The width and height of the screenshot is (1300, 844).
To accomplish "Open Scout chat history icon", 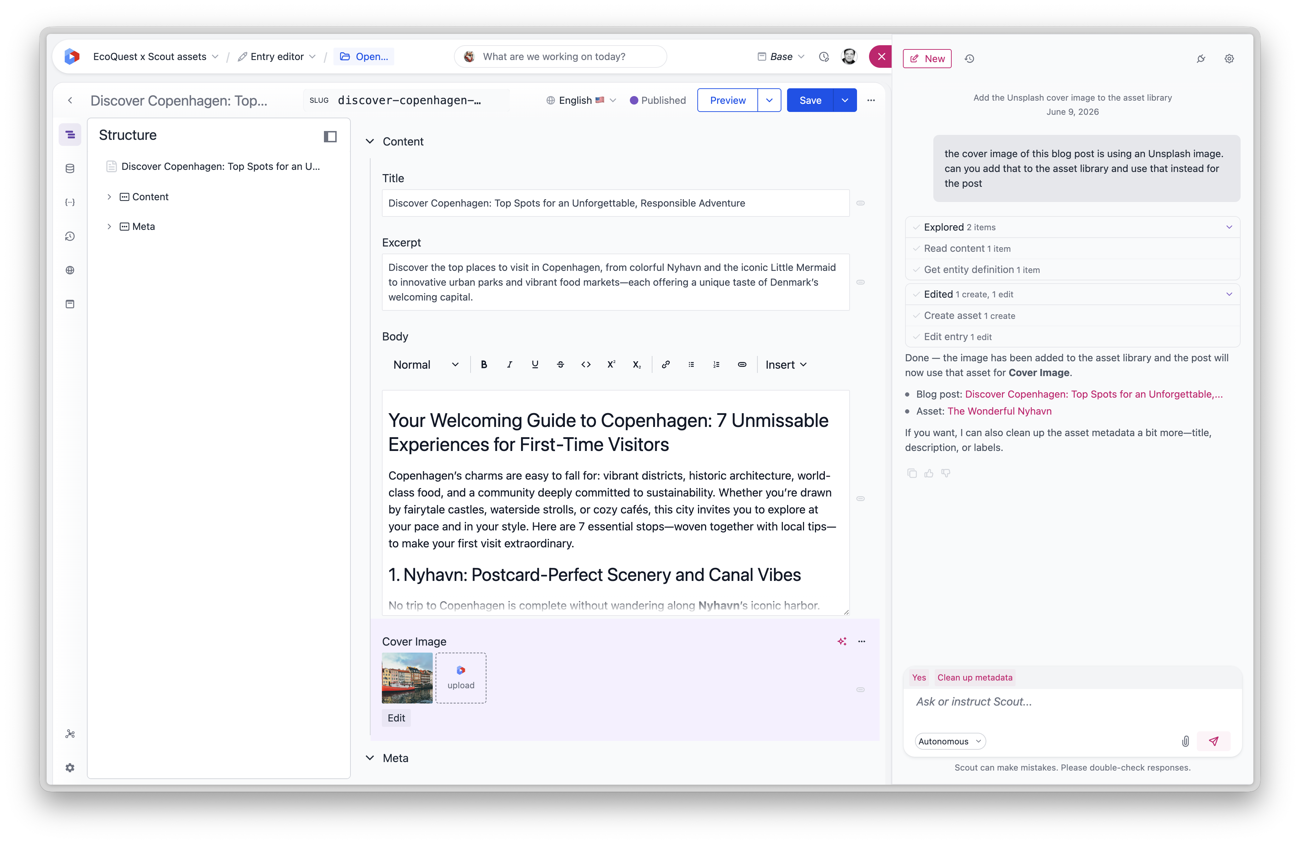I will (x=970, y=58).
